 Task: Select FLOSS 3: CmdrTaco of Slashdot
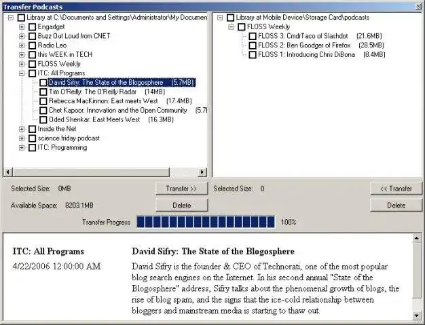[320, 36]
